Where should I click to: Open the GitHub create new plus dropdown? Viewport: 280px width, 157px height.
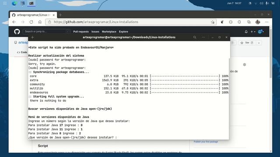[x=253, y=32]
